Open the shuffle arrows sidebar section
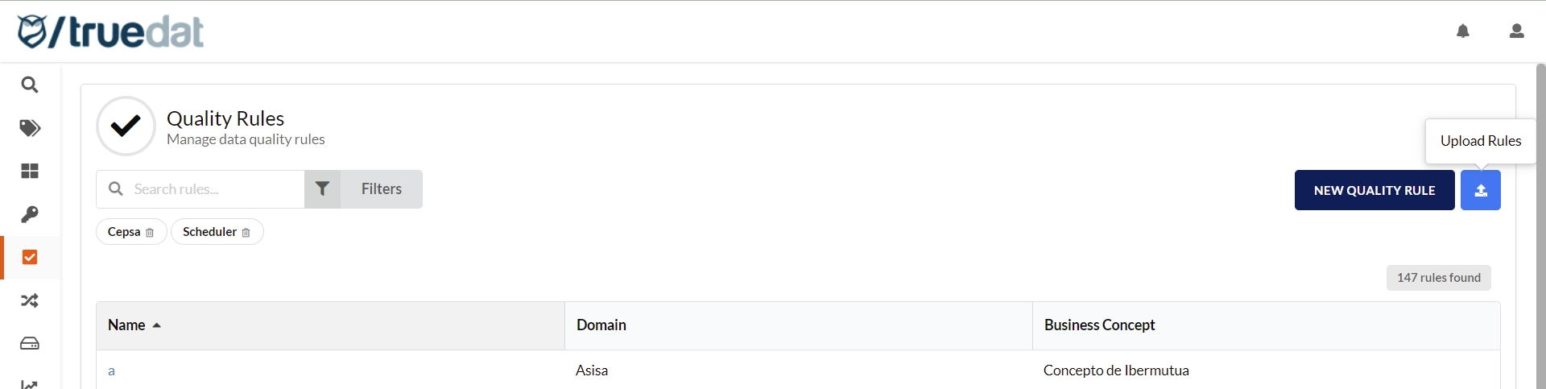This screenshot has width=1546, height=389. 30,300
